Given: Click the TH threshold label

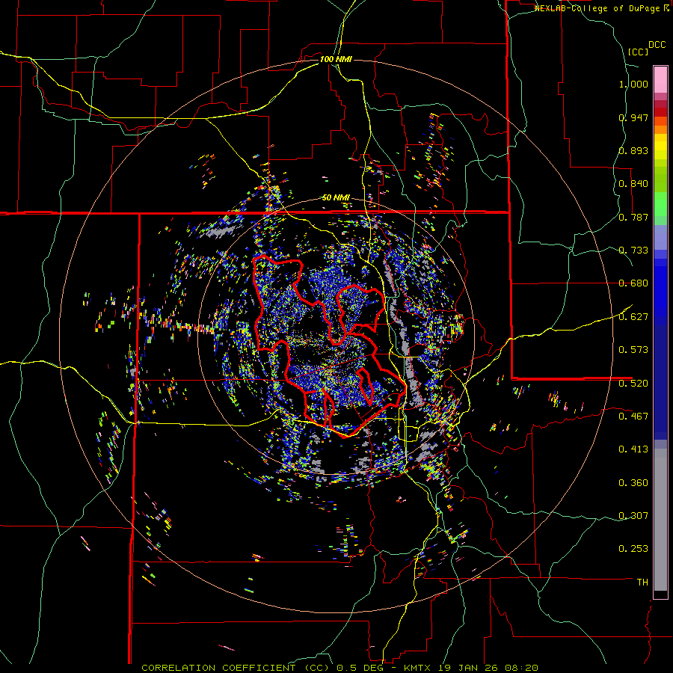Looking at the screenshot, I should tap(642, 582).
